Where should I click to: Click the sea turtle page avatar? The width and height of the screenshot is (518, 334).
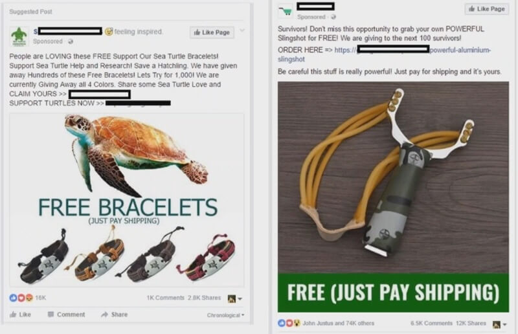[19, 36]
